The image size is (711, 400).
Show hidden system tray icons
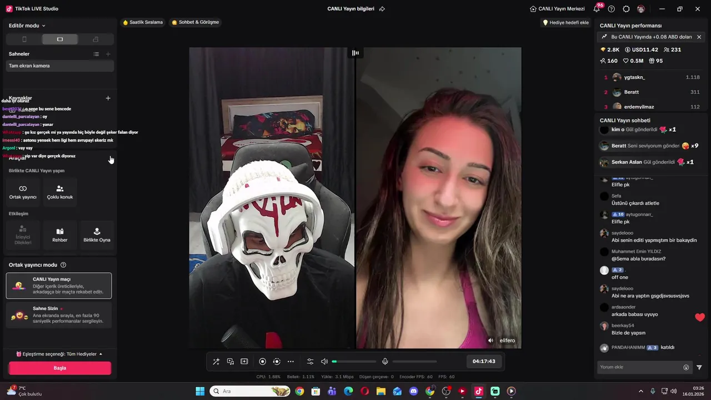pyautogui.click(x=640, y=391)
